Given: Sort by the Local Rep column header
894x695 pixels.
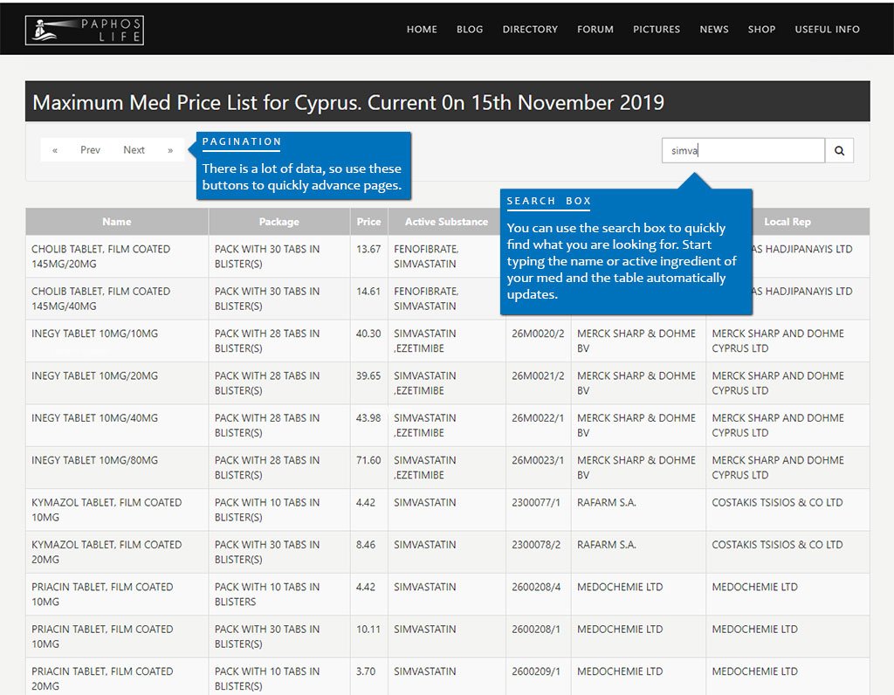Looking at the screenshot, I should tap(787, 222).
